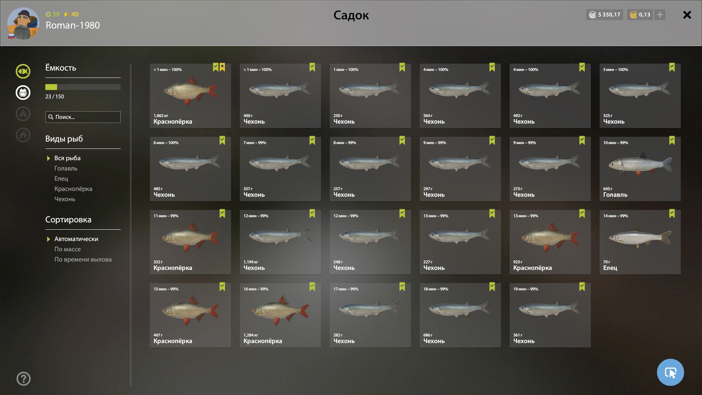The height and width of the screenshot is (395, 702).
Task: Sort fish by mass (По массе)
Action: point(67,249)
